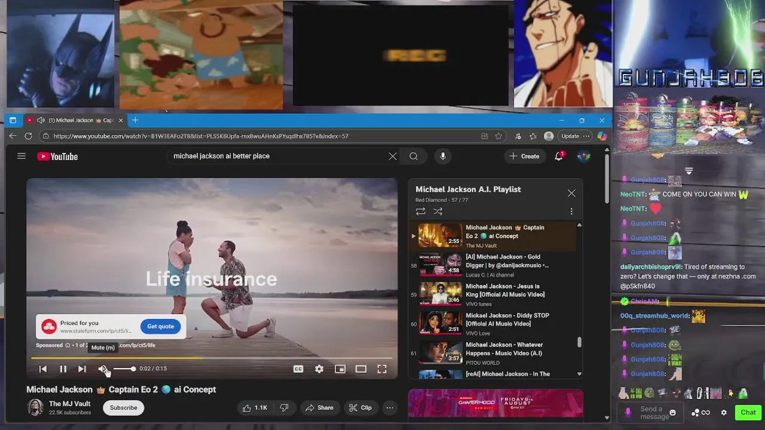This screenshot has height=430, width=765.
Task: Open the browser profile icon
Action: coord(549,136)
